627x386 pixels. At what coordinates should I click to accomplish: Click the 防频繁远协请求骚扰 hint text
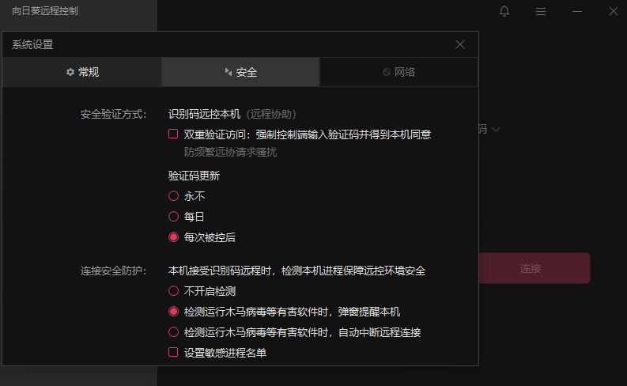tap(230, 152)
